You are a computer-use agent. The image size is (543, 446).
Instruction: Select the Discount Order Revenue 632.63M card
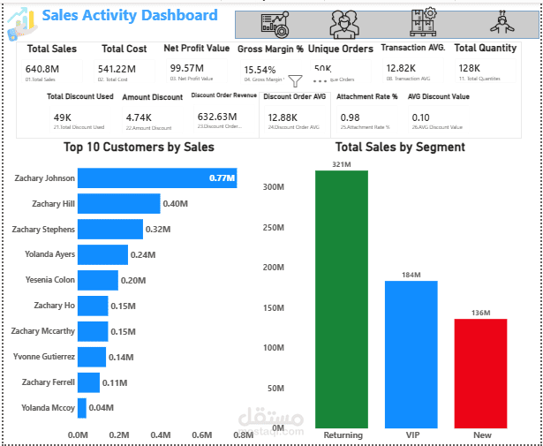pos(224,119)
